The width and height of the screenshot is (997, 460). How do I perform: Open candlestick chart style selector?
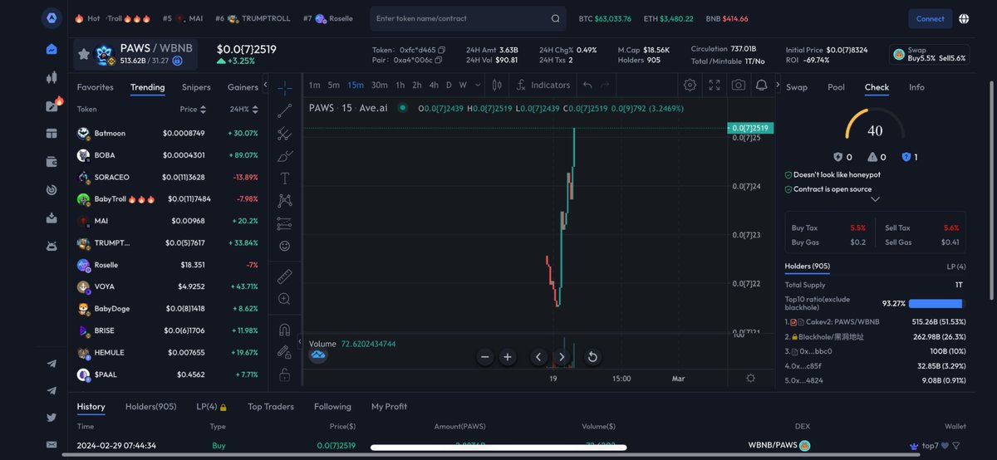tap(497, 85)
